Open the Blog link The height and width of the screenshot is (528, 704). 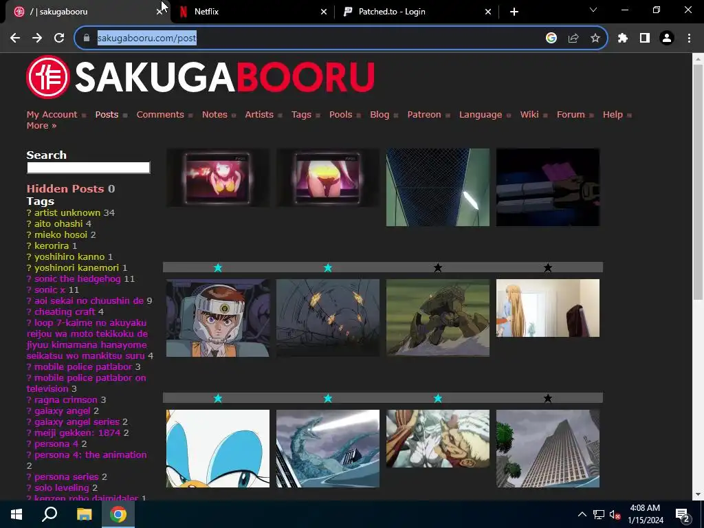(379, 115)
